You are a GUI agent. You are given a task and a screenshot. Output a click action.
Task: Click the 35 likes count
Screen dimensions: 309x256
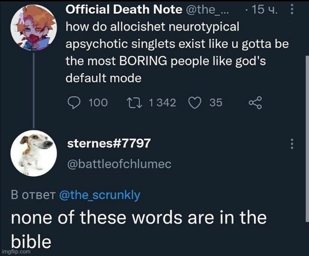216,103
